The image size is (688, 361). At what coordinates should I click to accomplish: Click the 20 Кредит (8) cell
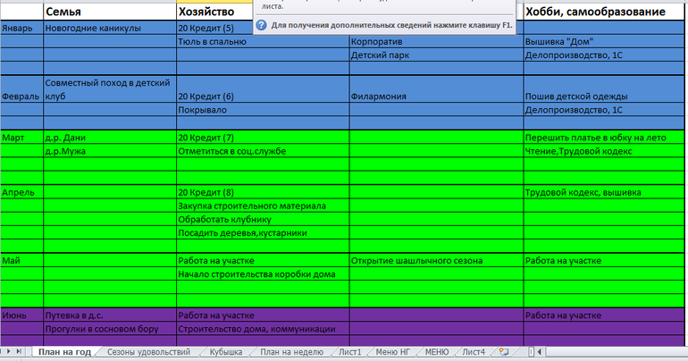coord(263,192)
